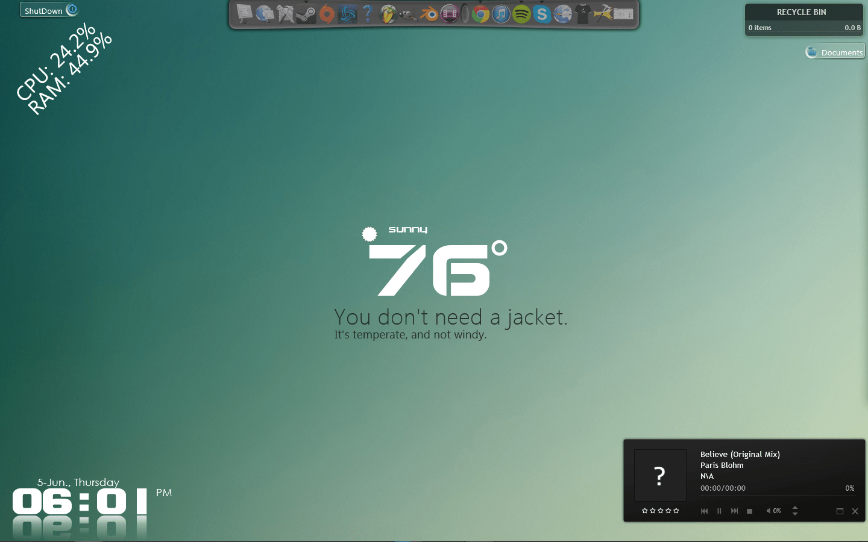Viewport: 868px width, 542px height.
Task: Click the volume up stepper arrow
Action: coord(794,508)
